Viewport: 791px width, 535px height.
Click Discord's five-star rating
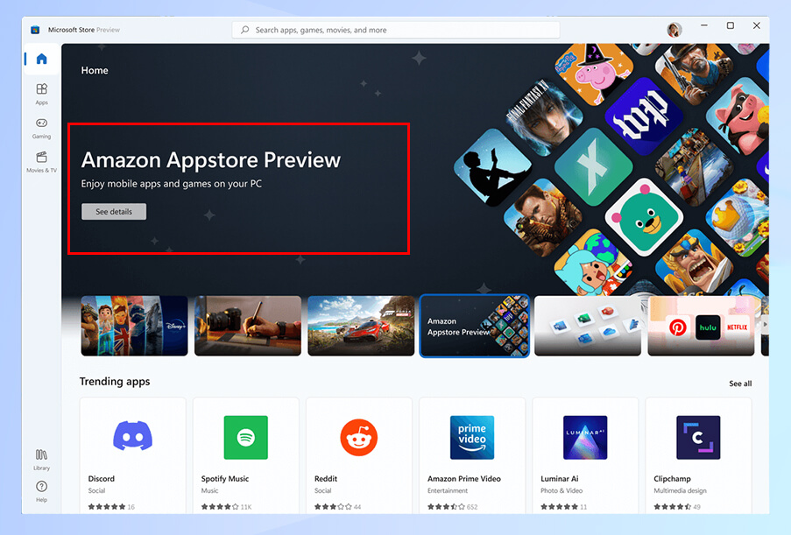(x=107, y=507)
